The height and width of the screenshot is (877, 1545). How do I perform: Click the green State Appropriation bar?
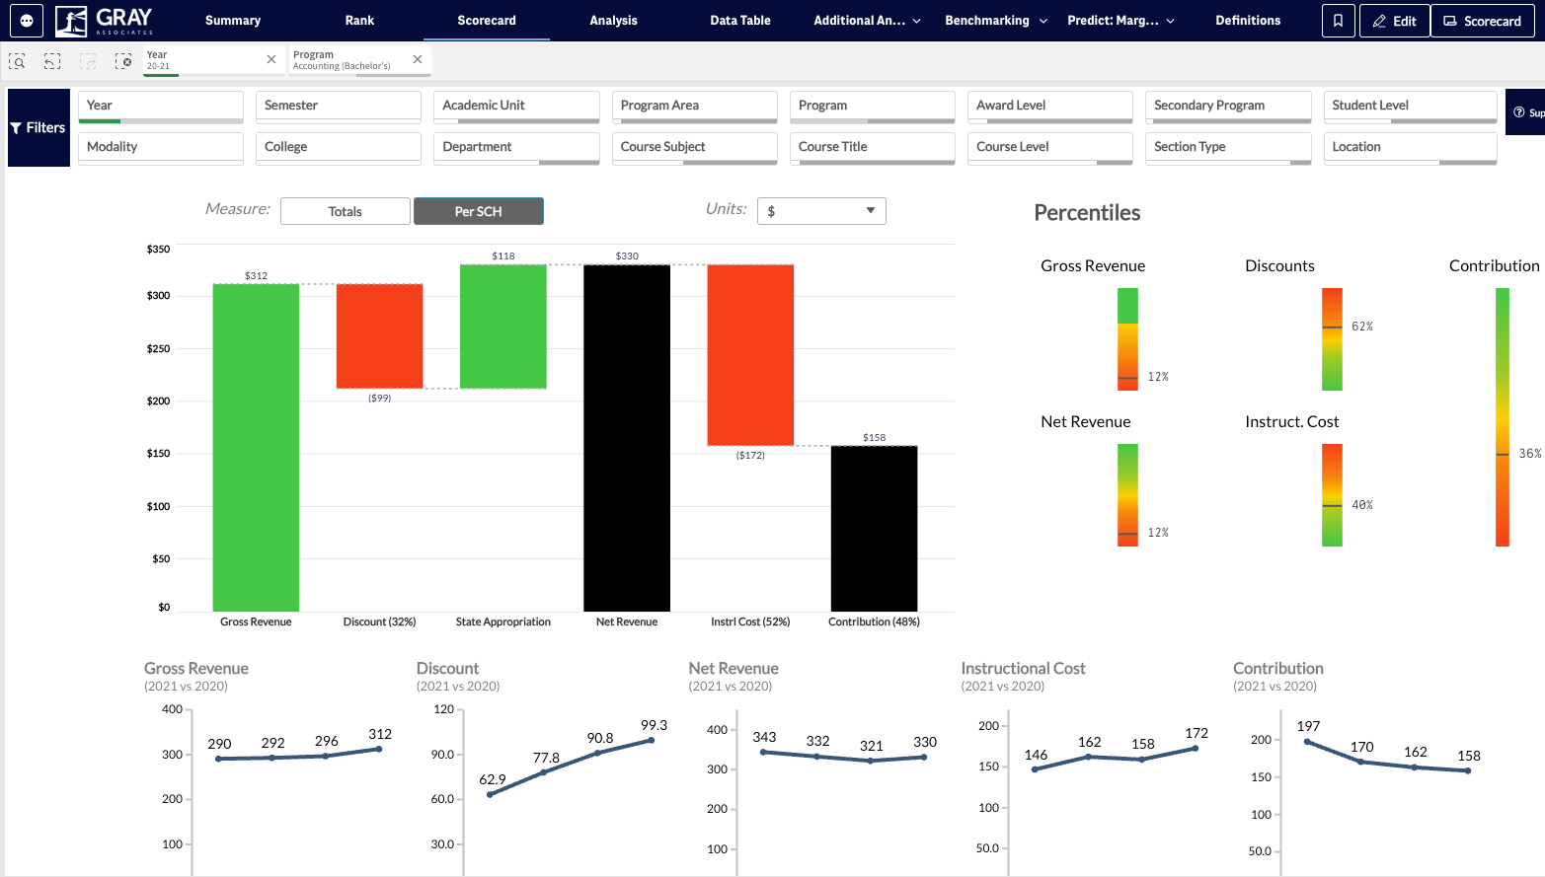[503, 327]
